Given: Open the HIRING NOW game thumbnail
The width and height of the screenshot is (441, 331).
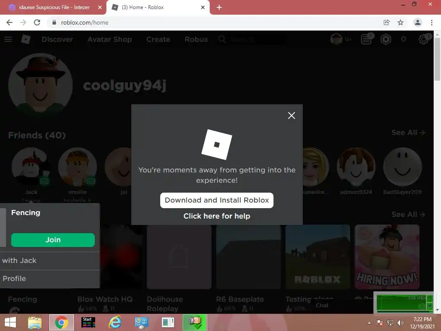Looking at the screenshot, I should click(387, 257).
